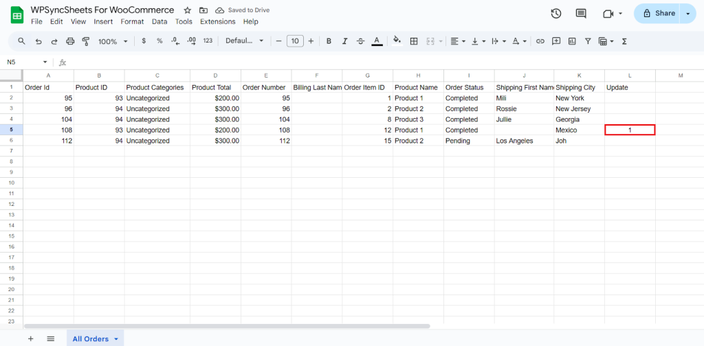Open the Format menu
Screen dimensions: 704x346
(133, 21)
